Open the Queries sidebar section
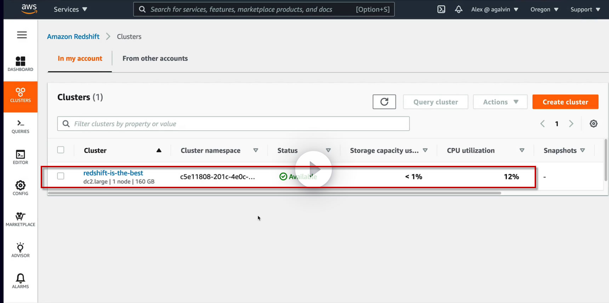This screenshot has height=303, width=609. [x=21, y=126]
